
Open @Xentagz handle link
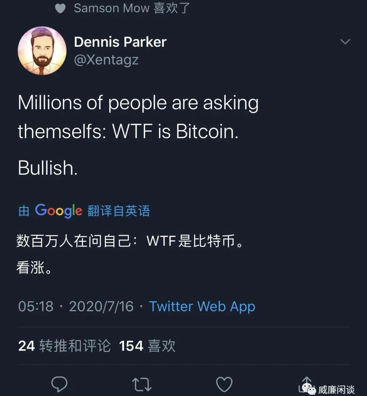(106, 60)
